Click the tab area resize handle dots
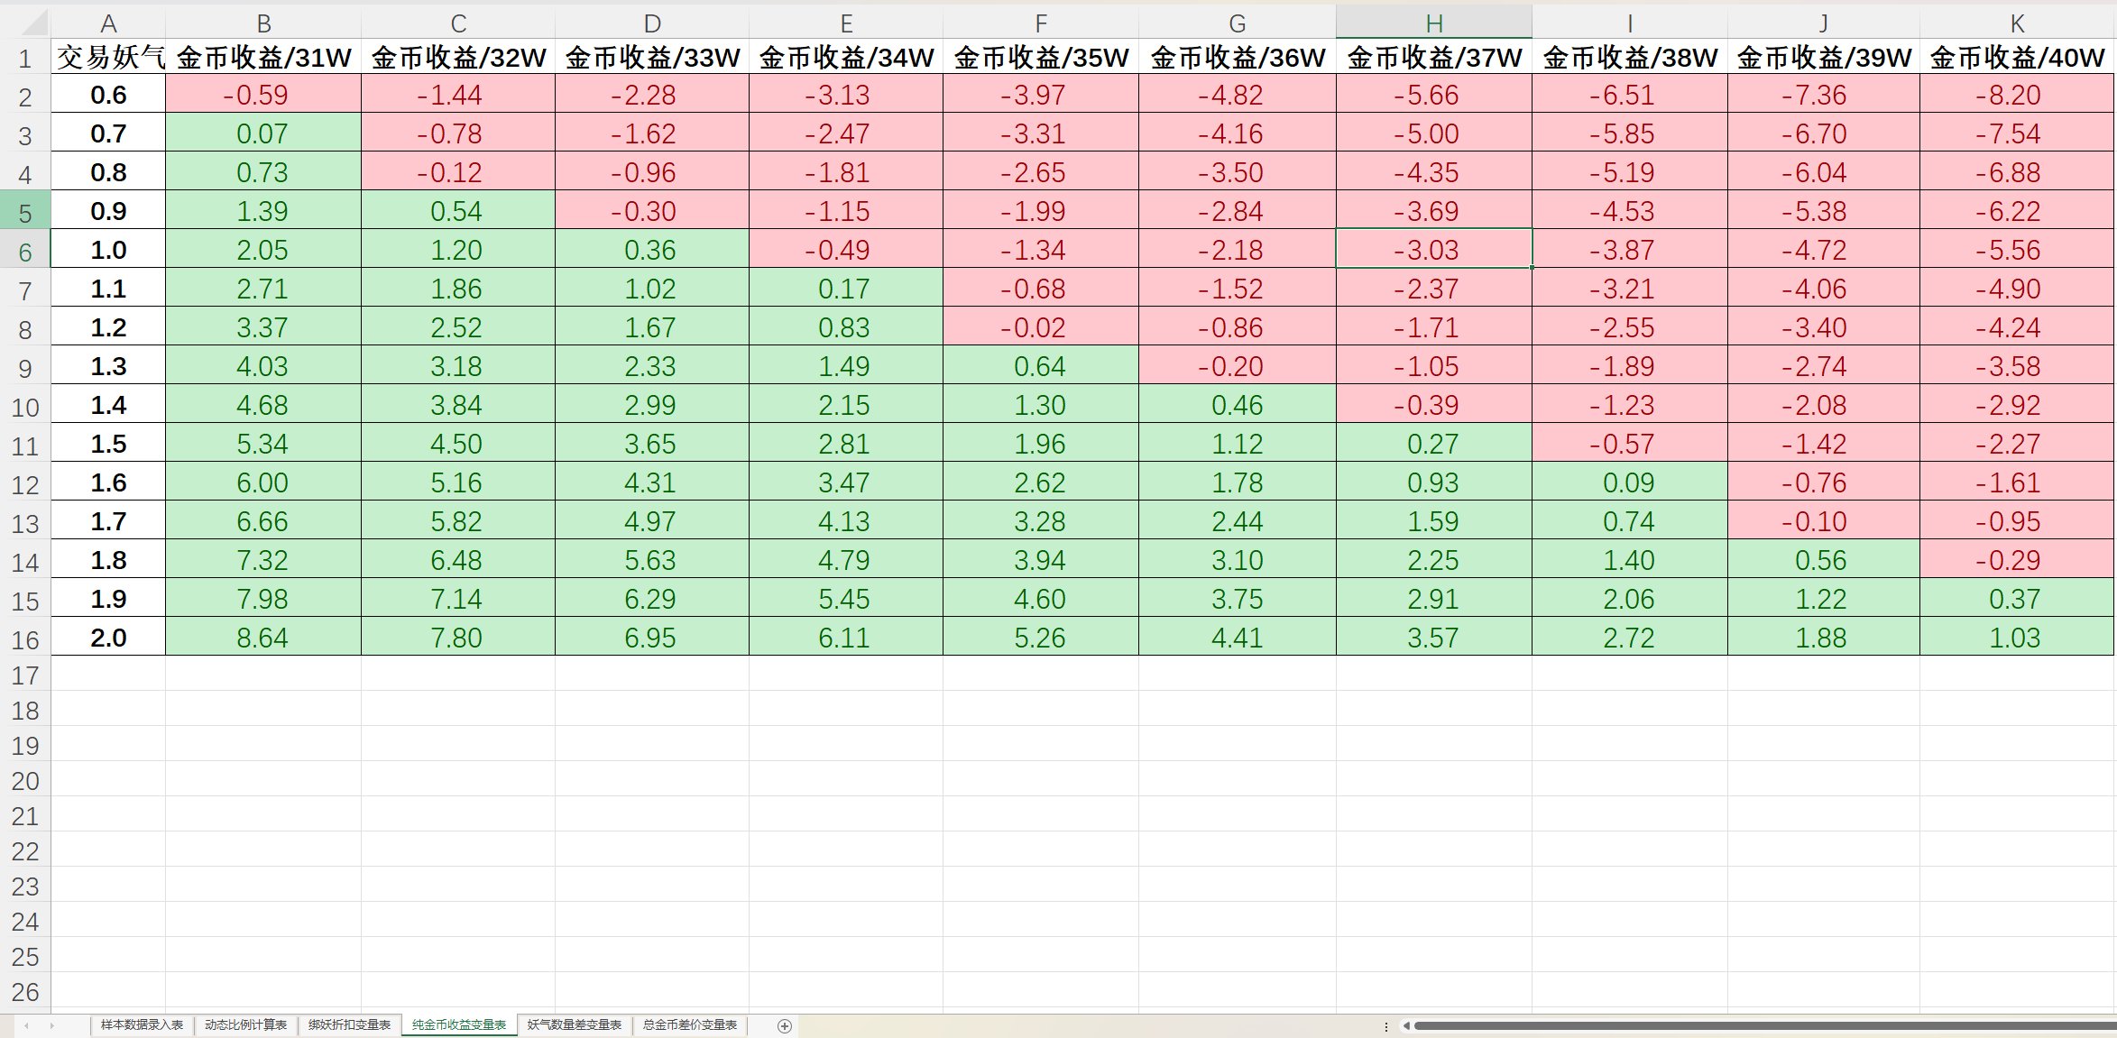 [1387, 1025]
